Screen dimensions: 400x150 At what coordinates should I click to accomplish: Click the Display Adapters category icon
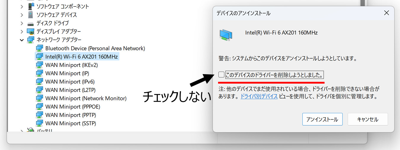[31, 31]
